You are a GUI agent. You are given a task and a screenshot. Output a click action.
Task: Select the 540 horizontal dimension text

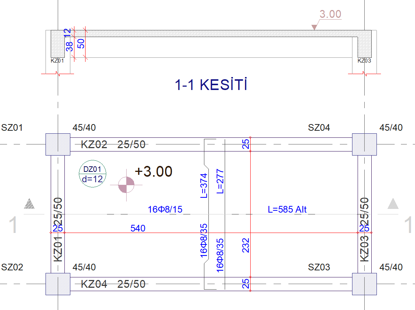(138, 228)
